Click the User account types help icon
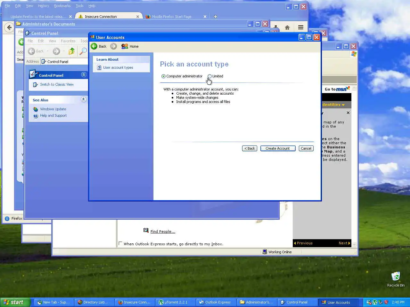 pyautogui.click(x=99, y=67)
